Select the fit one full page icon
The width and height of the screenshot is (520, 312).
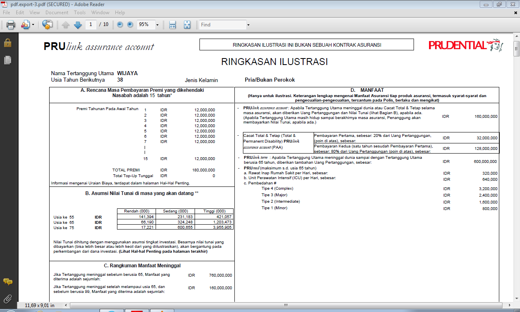pyautogui.click(x=187, y=25)
